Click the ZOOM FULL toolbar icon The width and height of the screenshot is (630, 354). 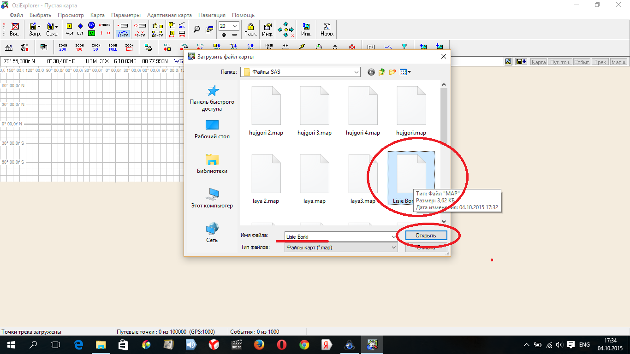[113, 47]
